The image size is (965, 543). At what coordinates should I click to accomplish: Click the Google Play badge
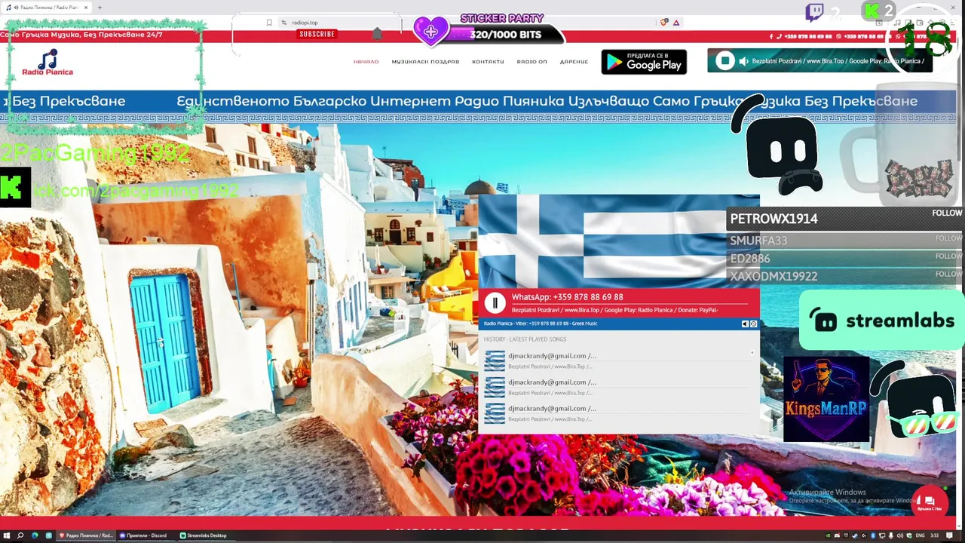click(644, 62)
